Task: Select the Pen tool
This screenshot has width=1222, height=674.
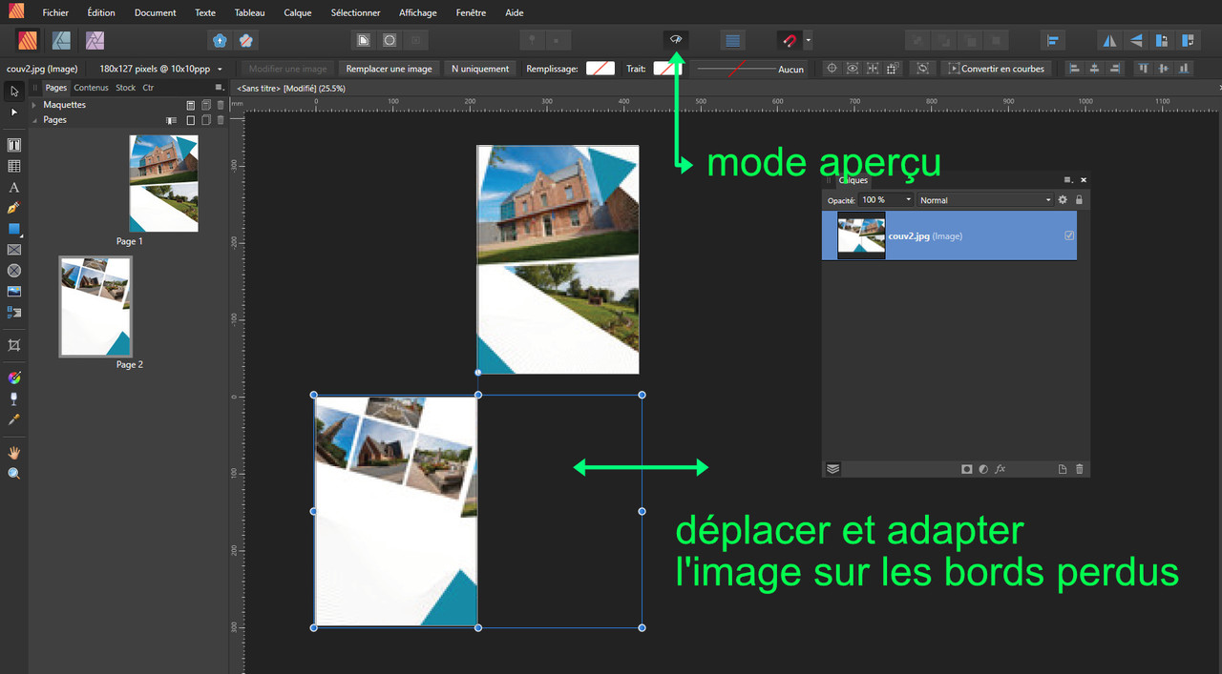Action: (x=14, y=208)
